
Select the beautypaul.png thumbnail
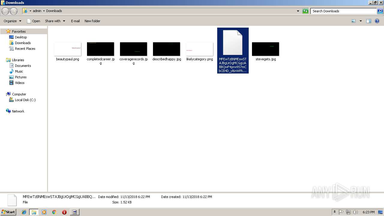(67, 49)
